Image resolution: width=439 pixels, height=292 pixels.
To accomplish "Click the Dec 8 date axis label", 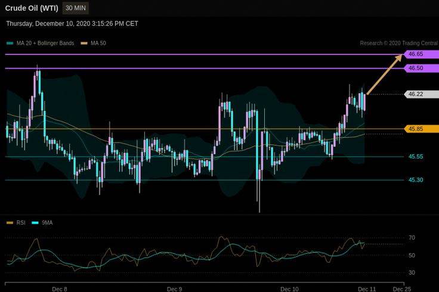I will tap(60, 289).
